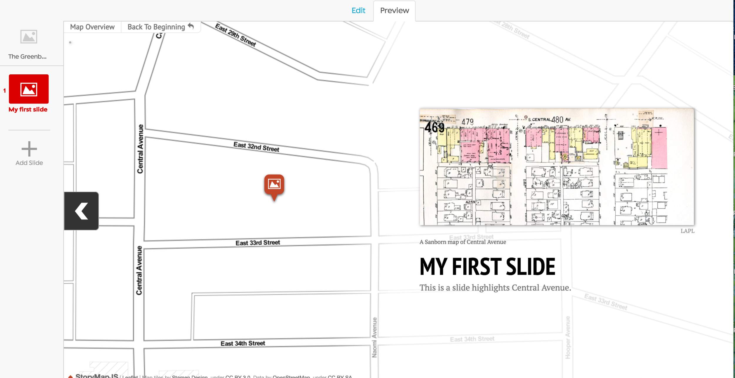Viewport: 735px width, 378px height.
Task: Click the StoryMapJS diamond logo
Action: tap(70, 376)
